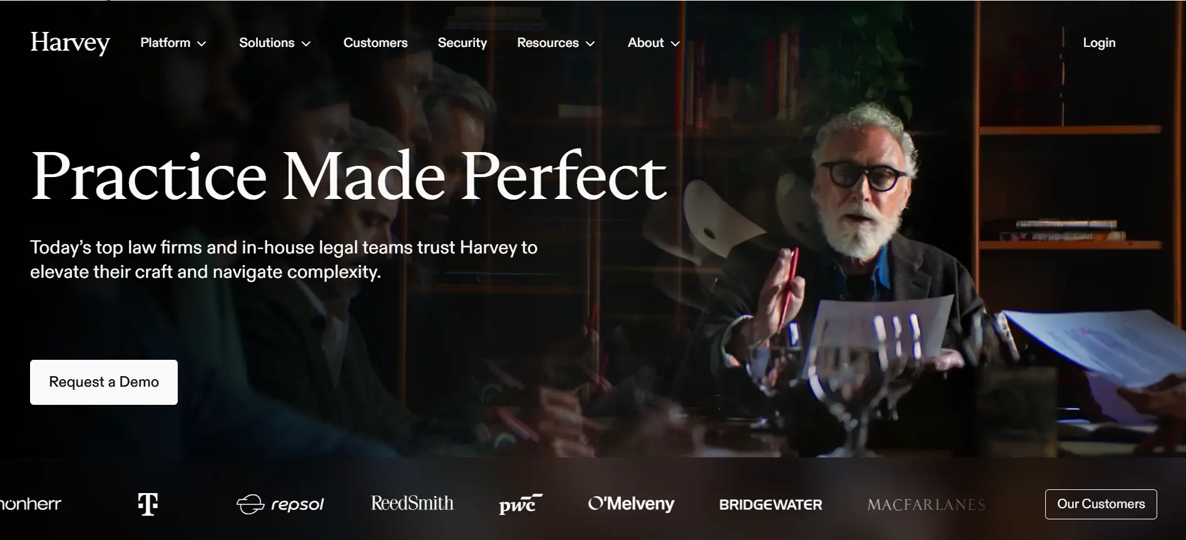Click the O'Melveny logo
1186x540 pixels.
631,504
